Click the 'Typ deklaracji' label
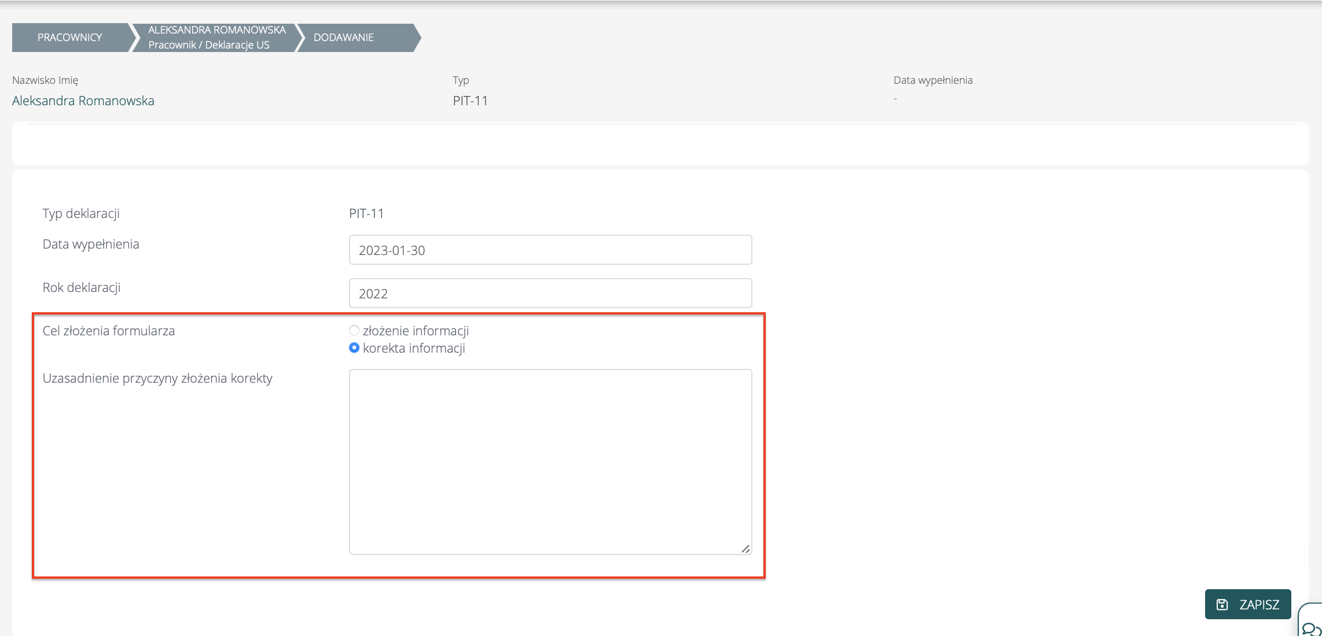Viewport: 1322px width, 636px height. (81, 213)
